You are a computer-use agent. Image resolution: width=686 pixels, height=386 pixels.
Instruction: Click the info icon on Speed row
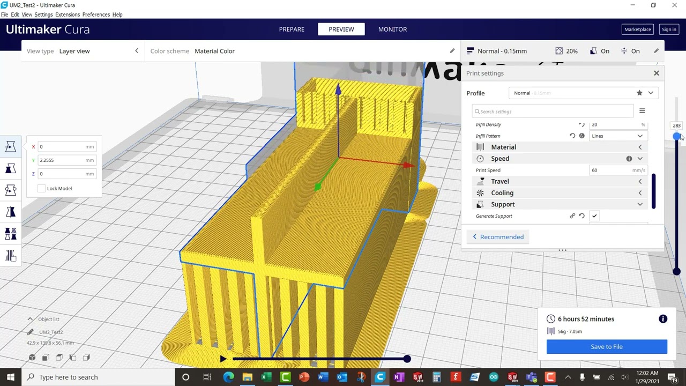629,159
